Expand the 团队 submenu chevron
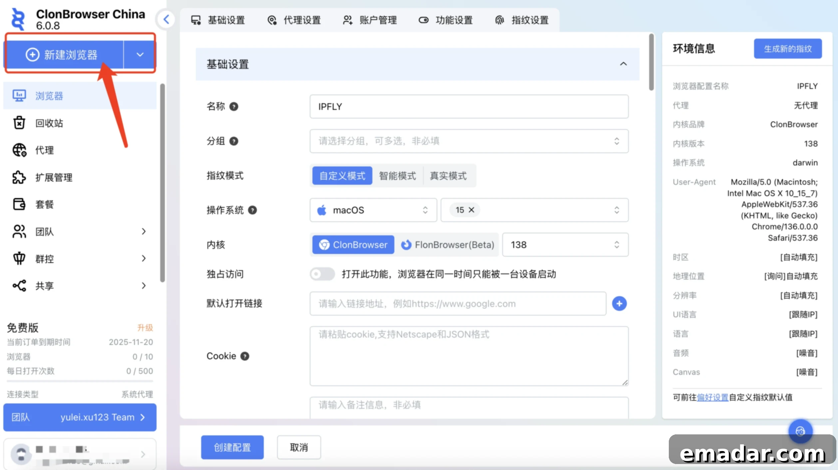This screenshot has width=838, height=470. click(144, 231)
